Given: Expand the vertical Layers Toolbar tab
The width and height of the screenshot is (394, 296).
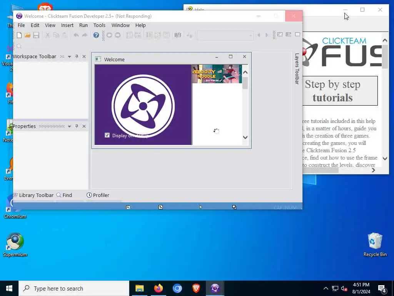Looking at the screenshot, I should tap(297, 69).
